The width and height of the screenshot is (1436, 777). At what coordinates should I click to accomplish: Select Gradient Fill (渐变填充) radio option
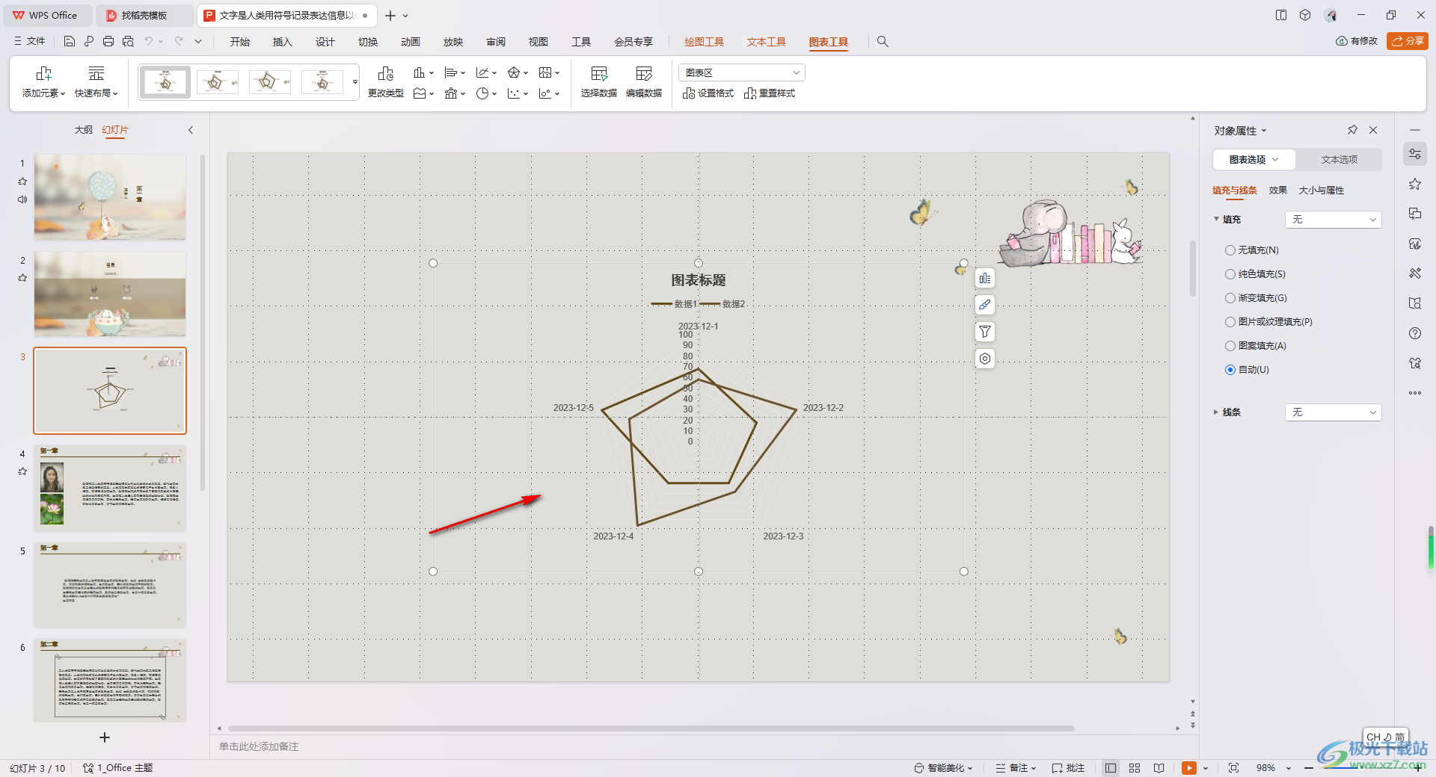click(x=1230, y=298)
